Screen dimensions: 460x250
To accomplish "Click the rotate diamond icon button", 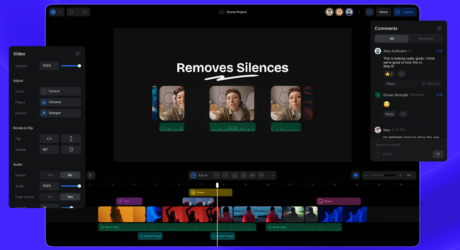I will click(71, 150).
